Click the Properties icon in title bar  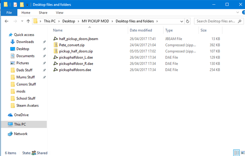pos(15,5)
